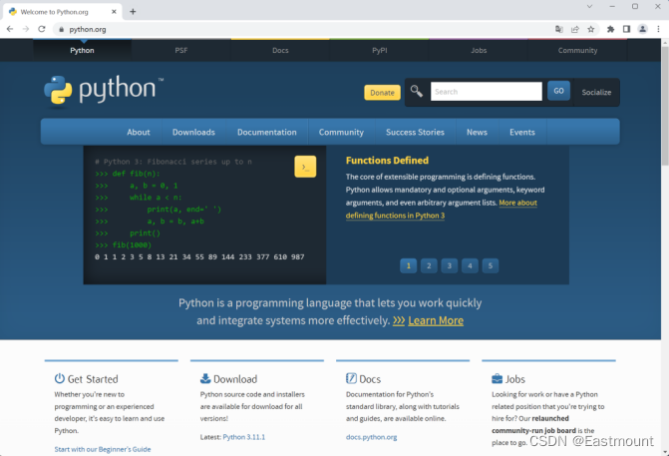Select the PyPI top bar tab
Viewport: 669px width, 456px height.
pyautogui.click(x=379, y=50)
